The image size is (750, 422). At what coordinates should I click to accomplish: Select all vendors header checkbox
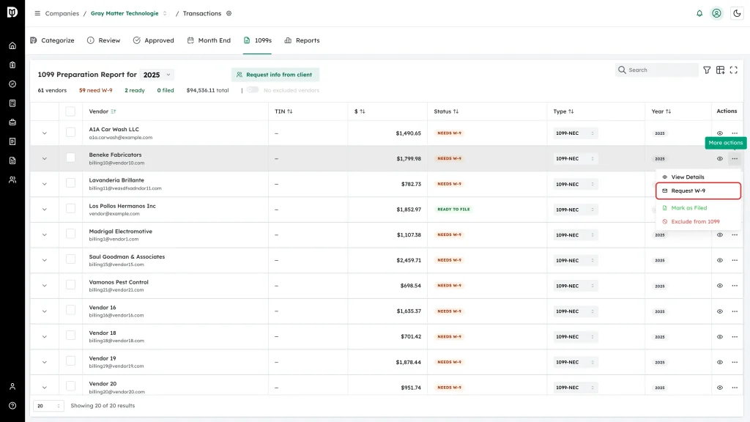[x=70, y=111]
